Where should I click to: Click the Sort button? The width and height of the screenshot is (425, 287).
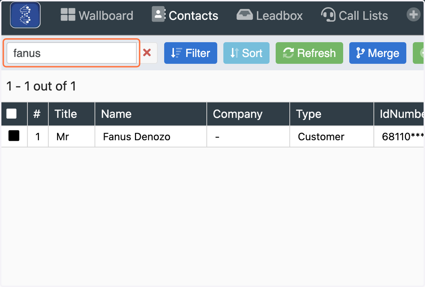[x=246, y=53]
